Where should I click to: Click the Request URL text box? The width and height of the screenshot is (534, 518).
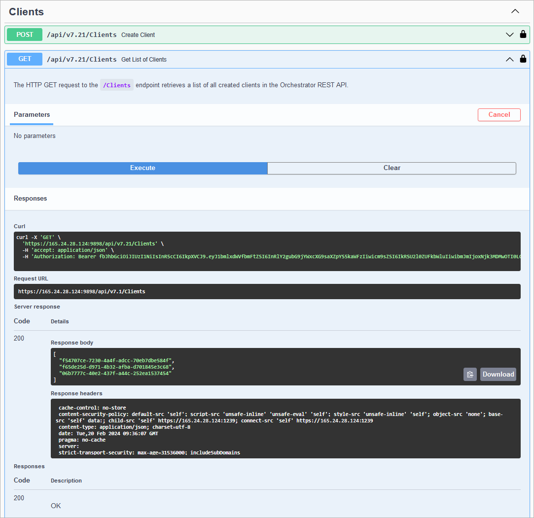(x=267, y=291)
